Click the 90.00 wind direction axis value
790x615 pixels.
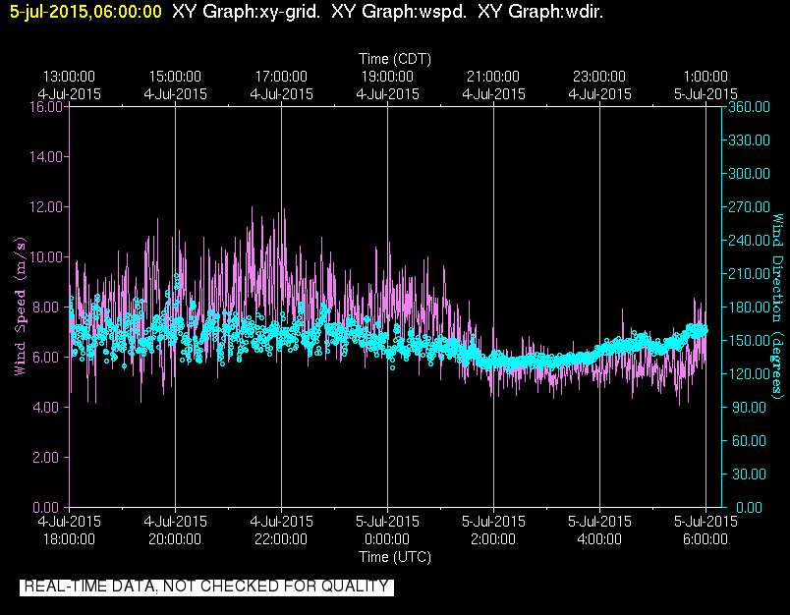(749, 407)
